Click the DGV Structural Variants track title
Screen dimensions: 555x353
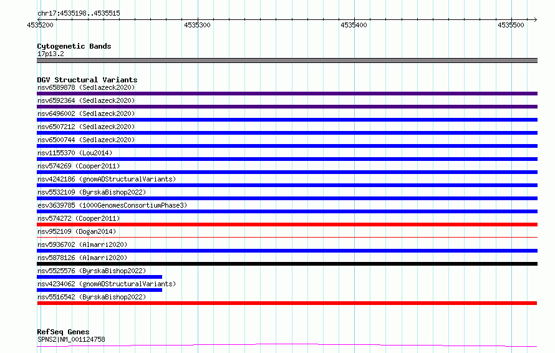click(x=87, y=80)
